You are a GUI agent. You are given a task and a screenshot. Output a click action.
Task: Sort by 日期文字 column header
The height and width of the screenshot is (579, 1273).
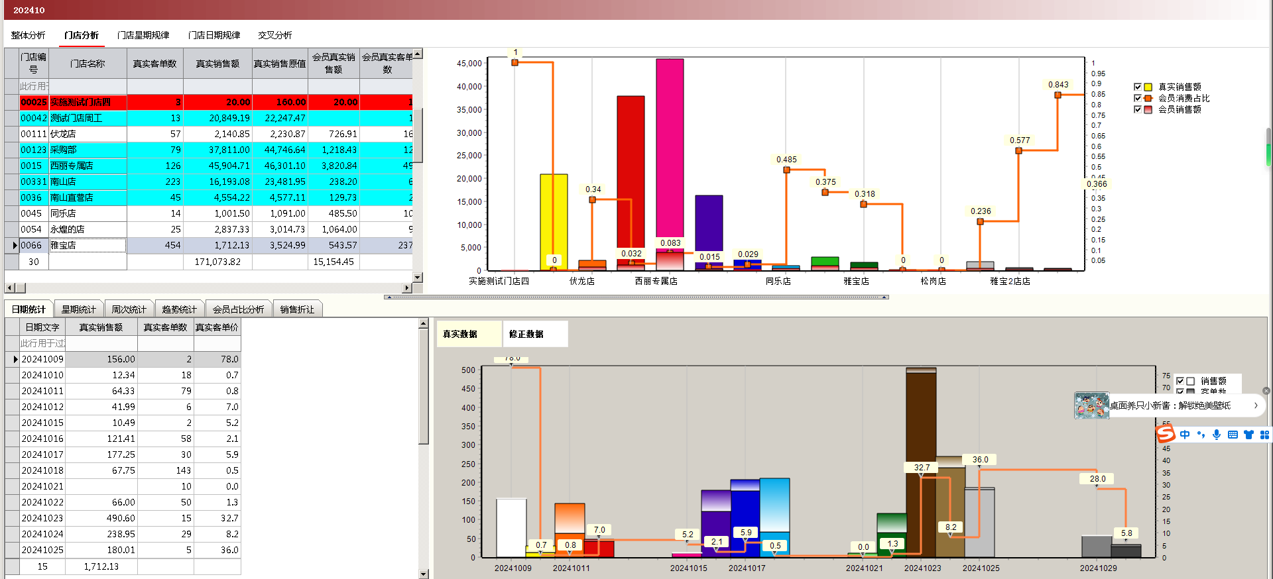(42, 327)
